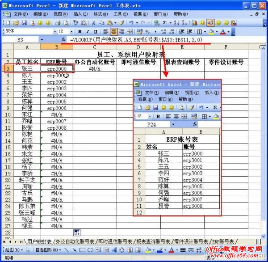Image resolution: width=268 pixels, height=262 pixels.
Task: Open the fill color palette arrow
Action: (217, 32)
